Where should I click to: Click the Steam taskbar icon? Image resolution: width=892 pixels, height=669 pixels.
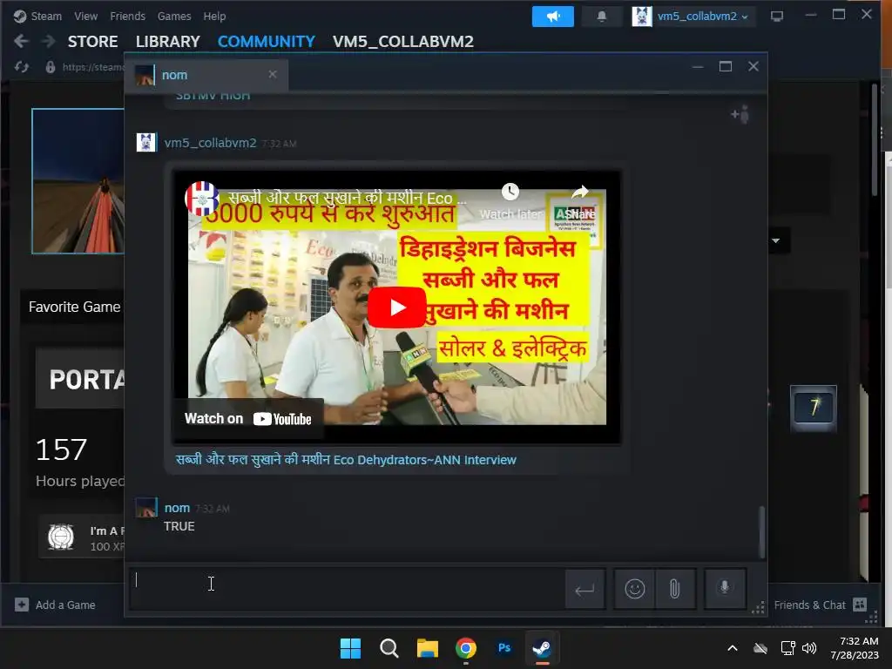point(542,648)
